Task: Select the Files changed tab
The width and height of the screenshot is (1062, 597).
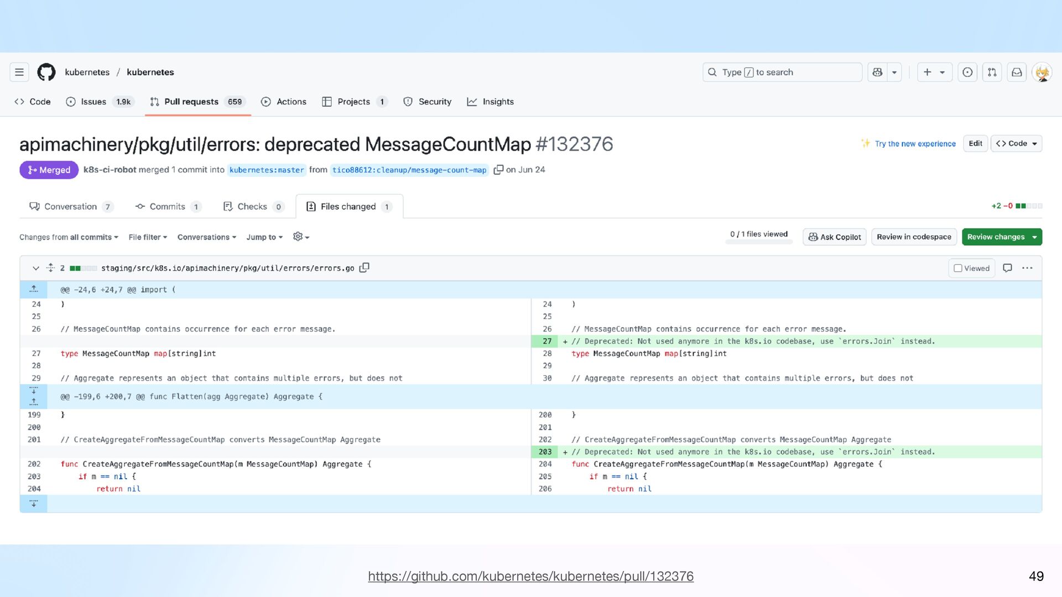Action: click(x=349, y=207)
